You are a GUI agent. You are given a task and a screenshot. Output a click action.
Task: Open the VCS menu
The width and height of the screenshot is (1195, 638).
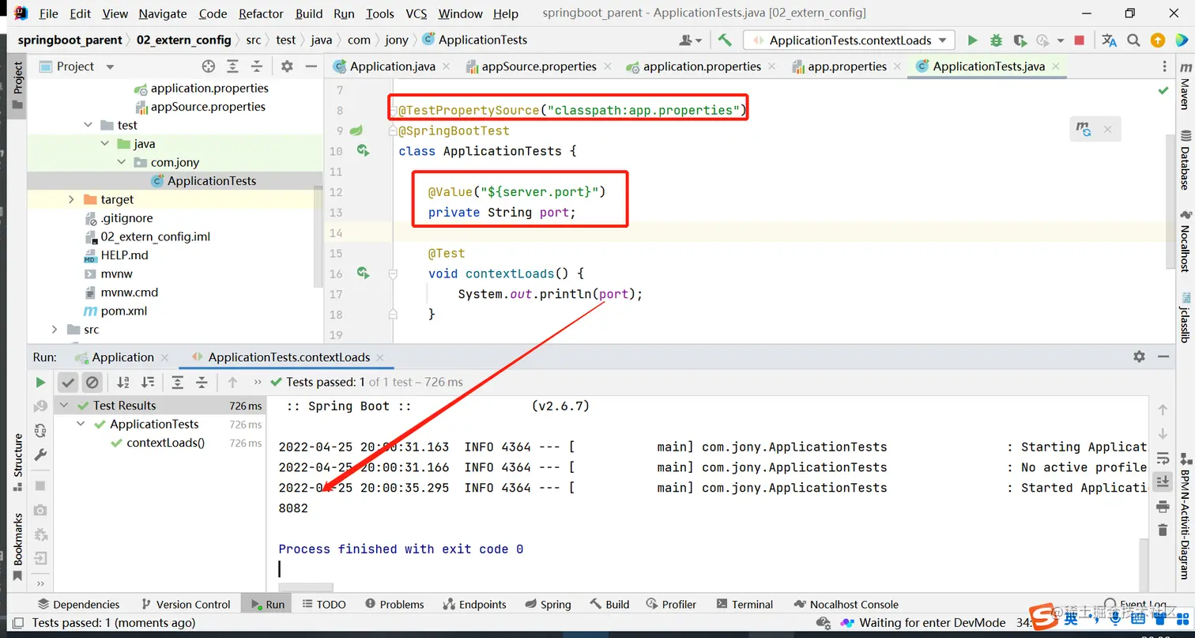416,13
